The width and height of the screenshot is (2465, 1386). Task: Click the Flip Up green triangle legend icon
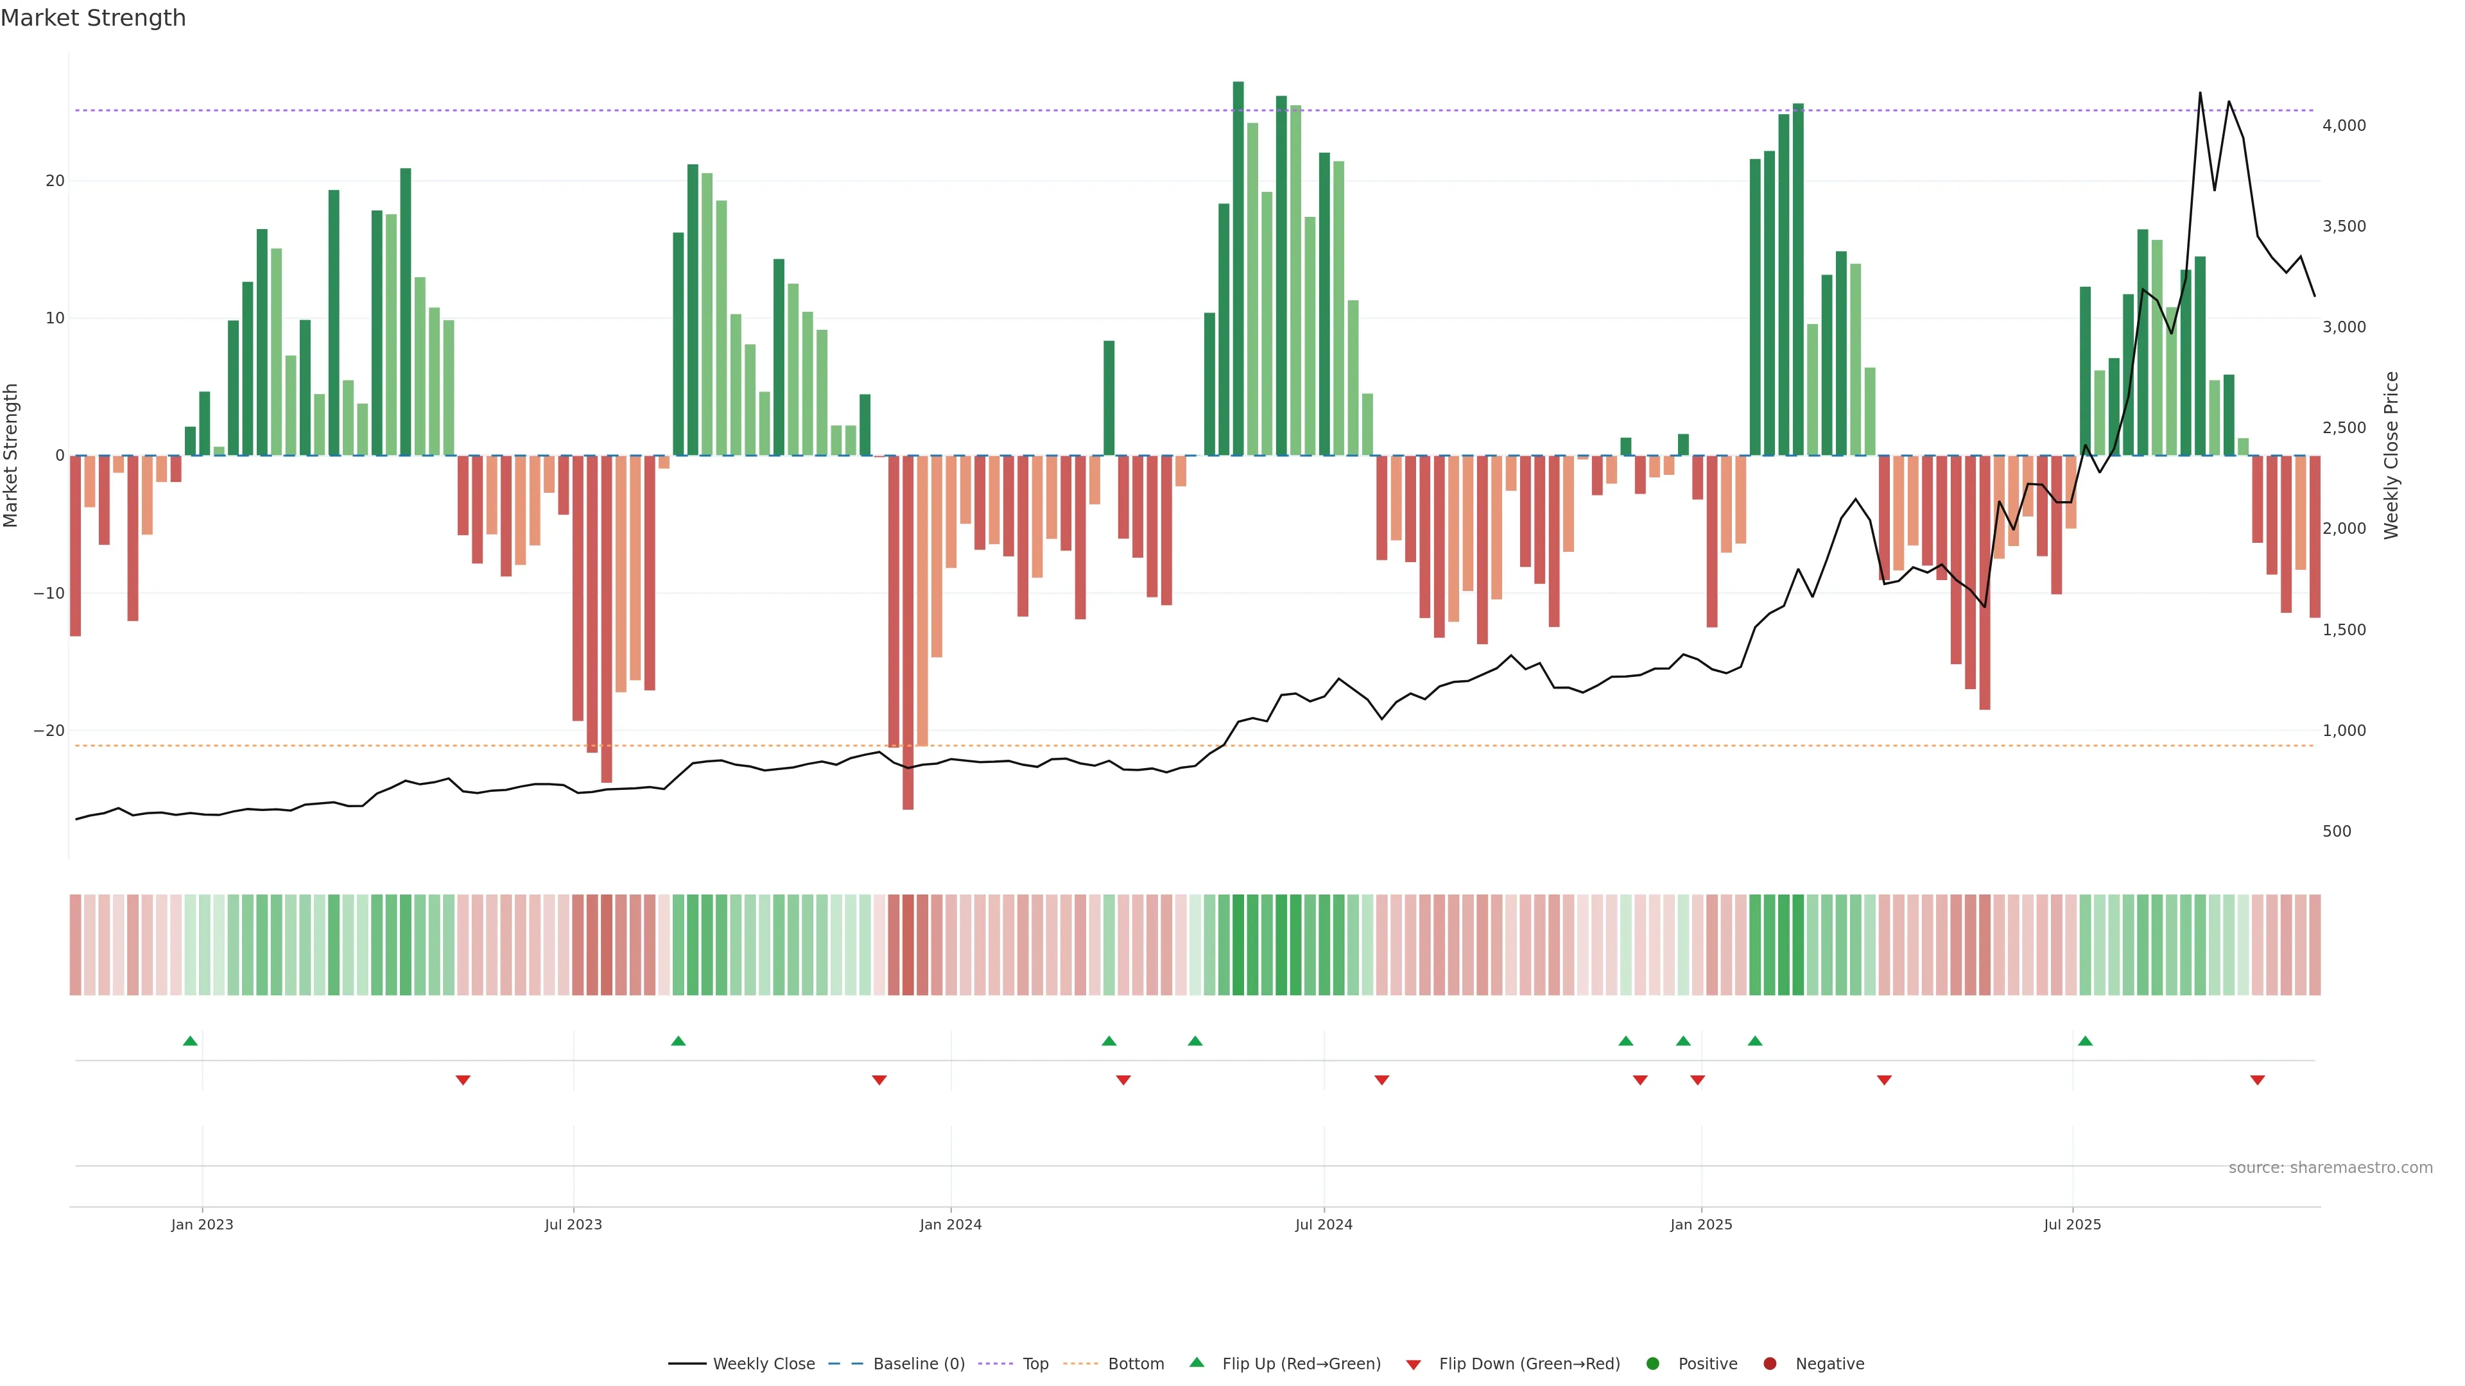tap(1196, 1362)
